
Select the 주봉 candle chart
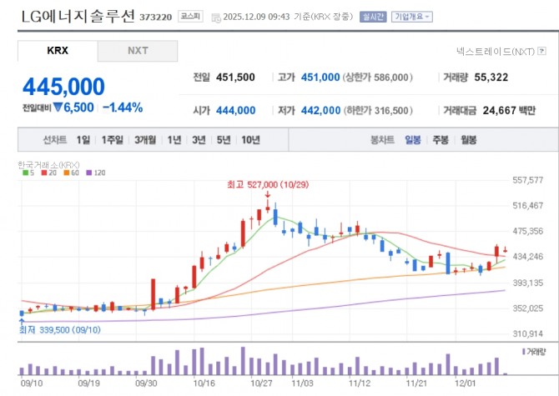(441, 140)
